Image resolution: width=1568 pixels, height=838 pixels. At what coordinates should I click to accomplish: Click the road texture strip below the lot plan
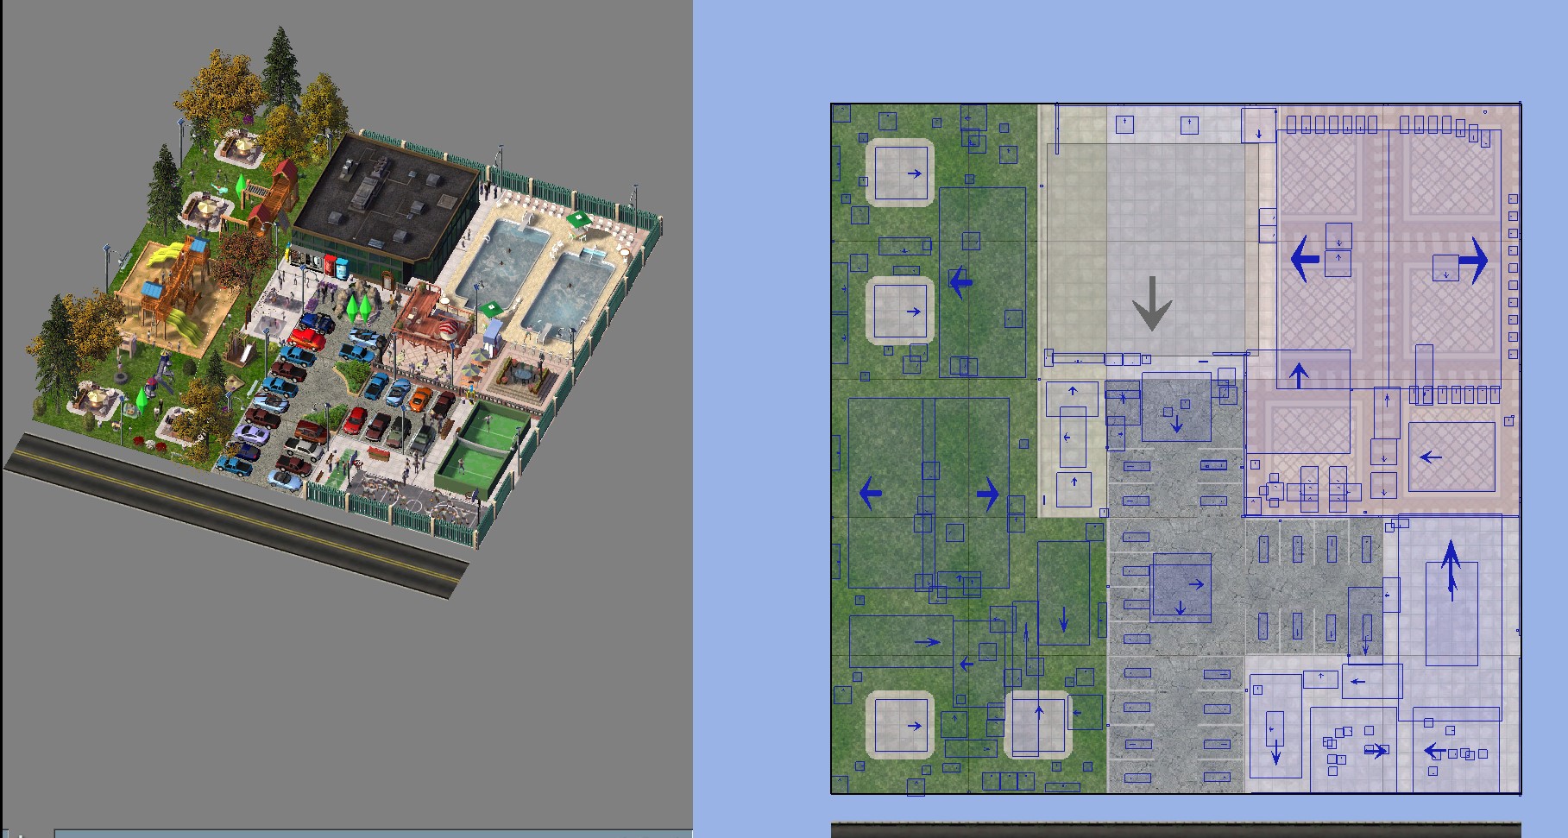click(x=1175, y=829)
